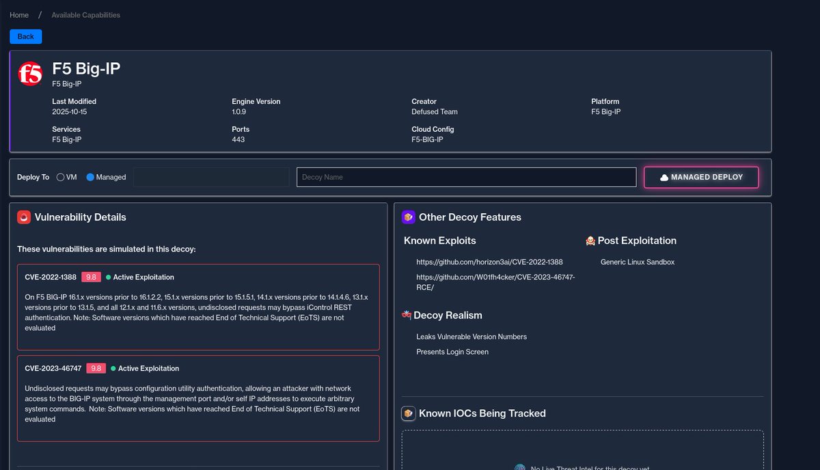Click the F5 Big-IP page title
The height and width of the screenshot is (470, 820).
87,69
